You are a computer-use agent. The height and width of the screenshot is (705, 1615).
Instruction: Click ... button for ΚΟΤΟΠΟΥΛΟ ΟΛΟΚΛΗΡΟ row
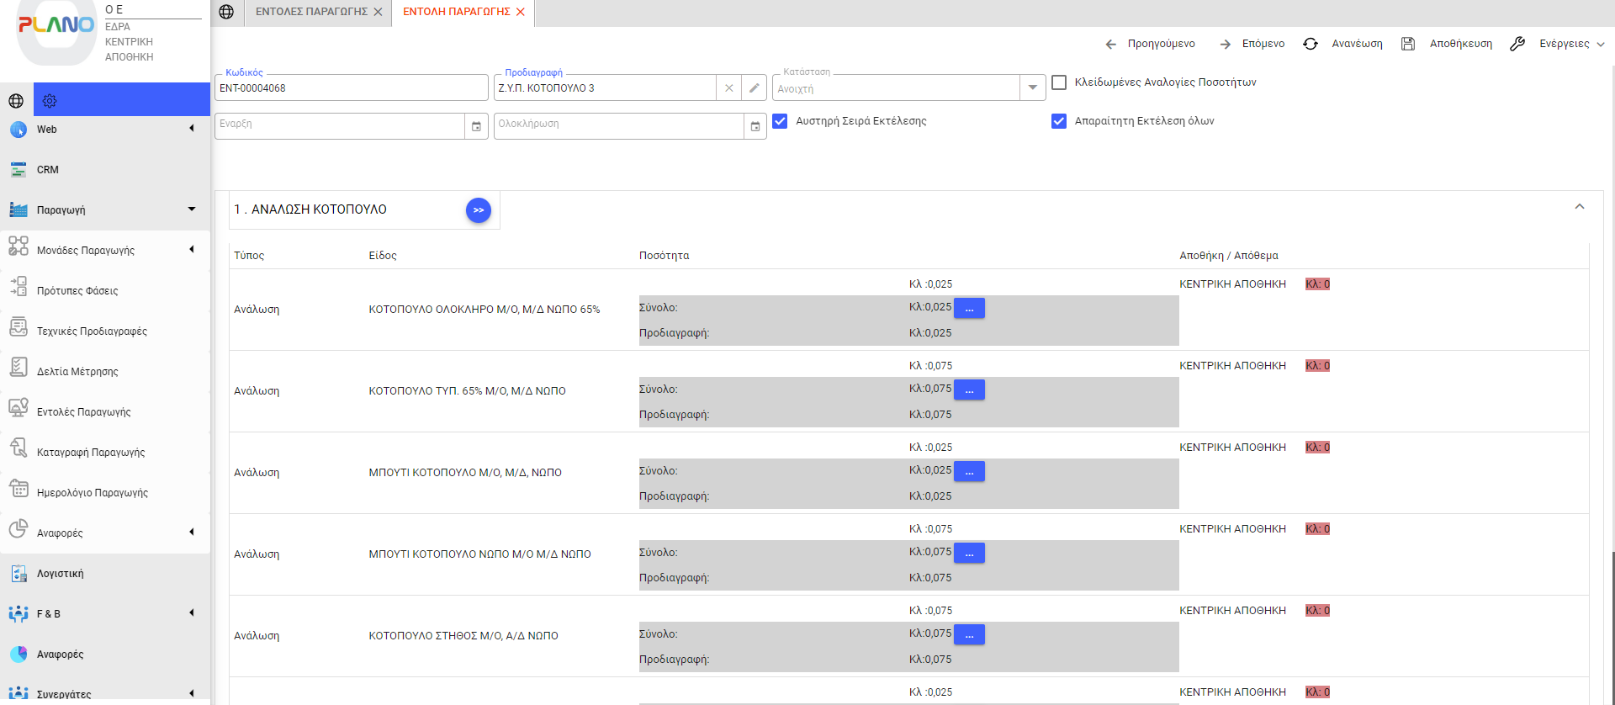click(x=969, y=309)
